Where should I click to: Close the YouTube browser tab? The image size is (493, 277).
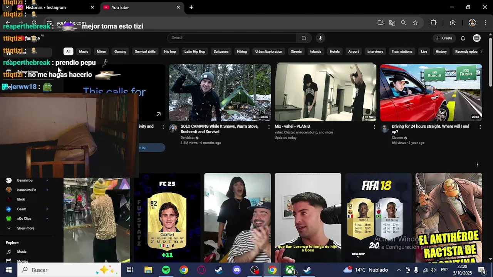[x=178, y=7]
